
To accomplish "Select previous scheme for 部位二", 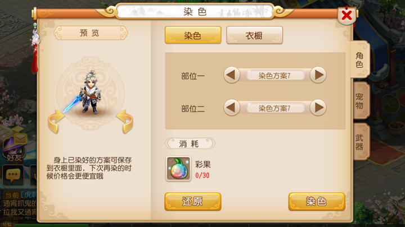I will (231, 107).
